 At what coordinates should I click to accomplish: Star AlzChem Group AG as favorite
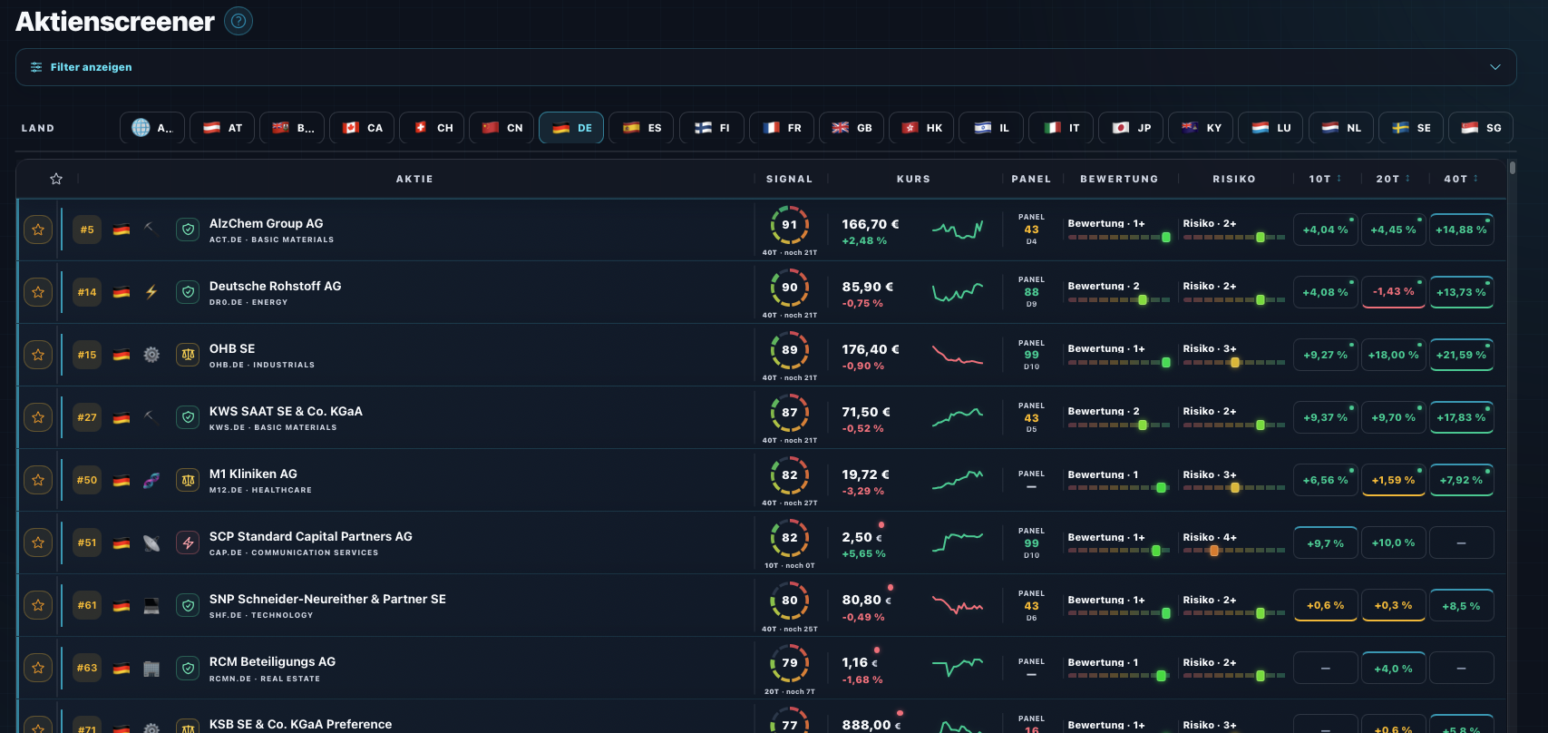38,230
